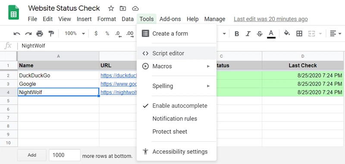Toggle italic formatting
This screenshot has height=164, width=345.
pyautogui.click(x=248, y=34)
